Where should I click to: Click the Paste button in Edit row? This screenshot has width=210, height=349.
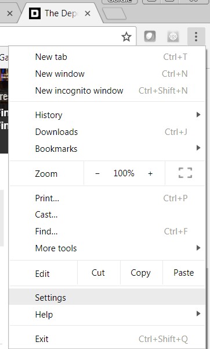click(183, 273)
